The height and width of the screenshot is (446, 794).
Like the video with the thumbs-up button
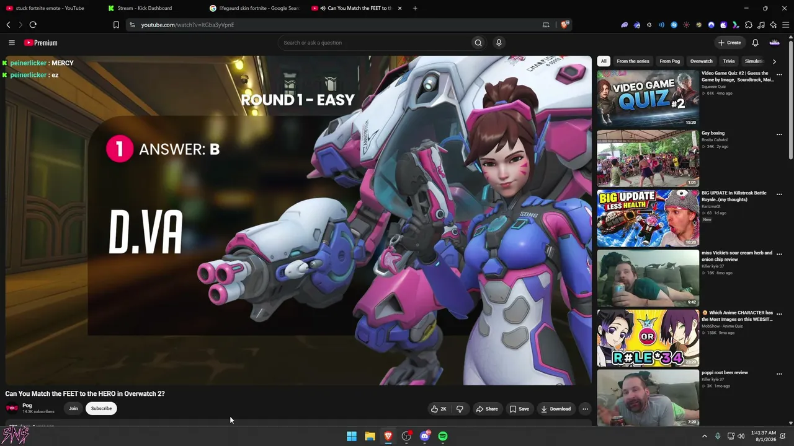tap(439, 409)
